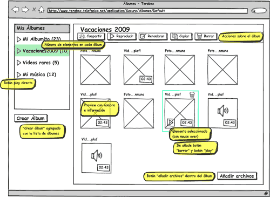Click the Copiar button
The height and width of the screenshot is (197, 270).
tap(181, 36)
